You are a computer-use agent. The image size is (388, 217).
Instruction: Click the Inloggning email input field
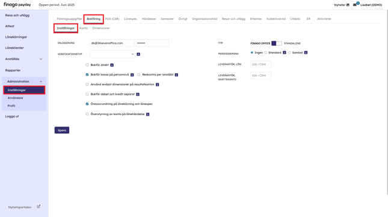(112, 43)
